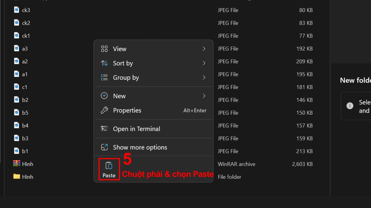Click the New plus-circle icon
Screen dimensions: 371x208
pyautogui.click(x=104, y=96)
